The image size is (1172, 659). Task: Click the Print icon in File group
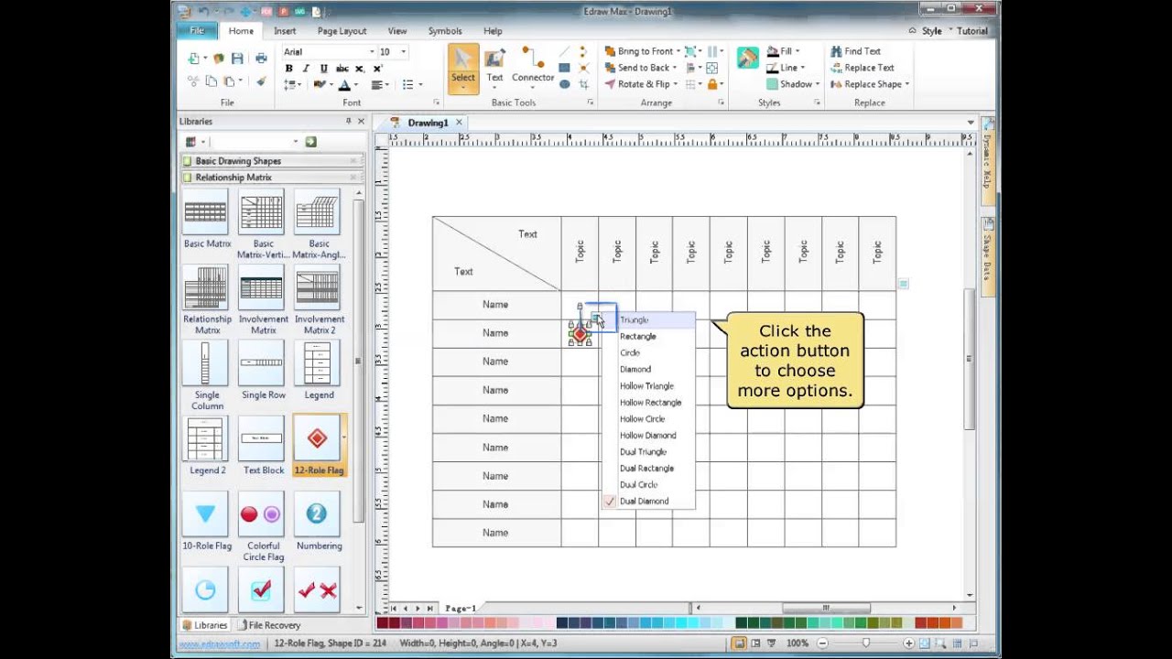click(x=261, y=59)
